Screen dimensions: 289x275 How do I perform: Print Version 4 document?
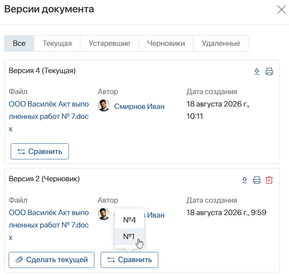[x=269, y=71]
